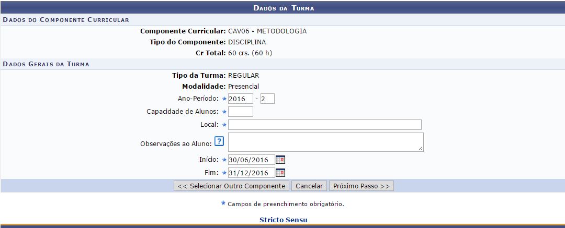Click the help icon beside Observações ao Aluno

click(x=219, y=142)
